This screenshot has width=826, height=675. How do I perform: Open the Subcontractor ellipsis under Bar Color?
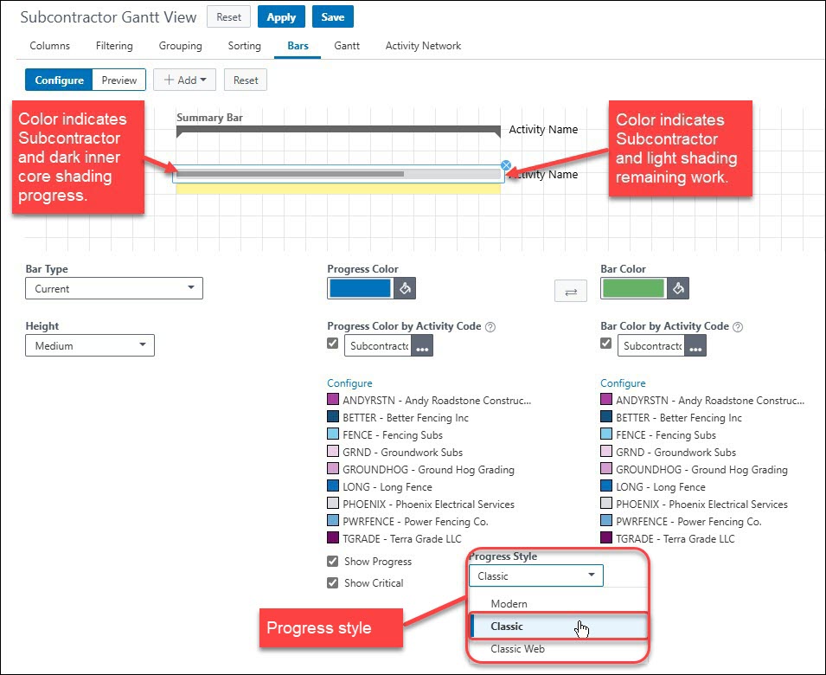(696, 344)
